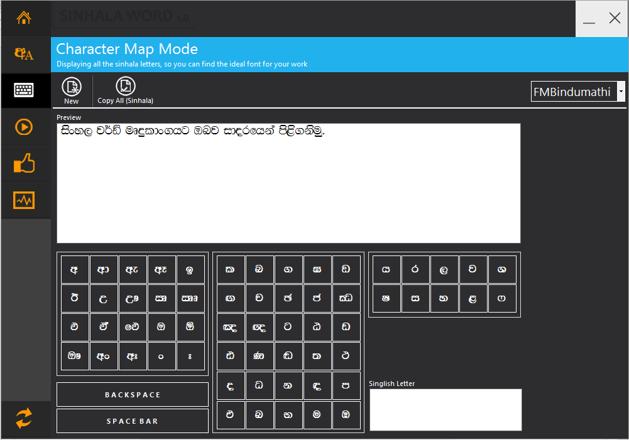Insert the consonant ඡ (cha) key
This screenshot has width=629, height=440.
coord(288,298)
